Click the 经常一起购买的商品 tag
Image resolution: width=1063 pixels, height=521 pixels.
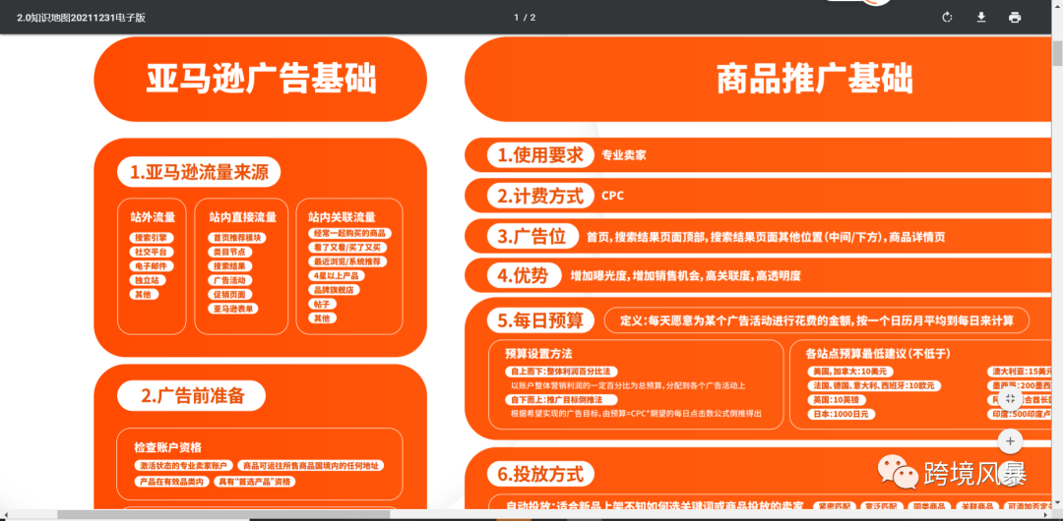tap(349, 233)
